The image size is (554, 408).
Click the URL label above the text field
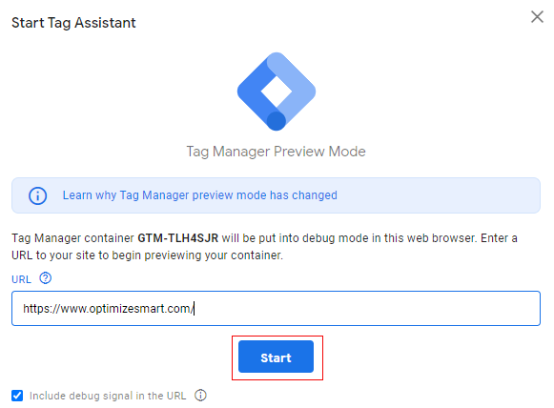click(x=22, y=279)
